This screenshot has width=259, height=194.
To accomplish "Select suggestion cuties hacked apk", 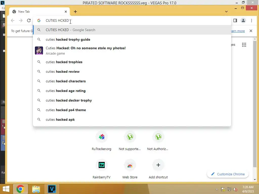I will [x=132, y=119].
